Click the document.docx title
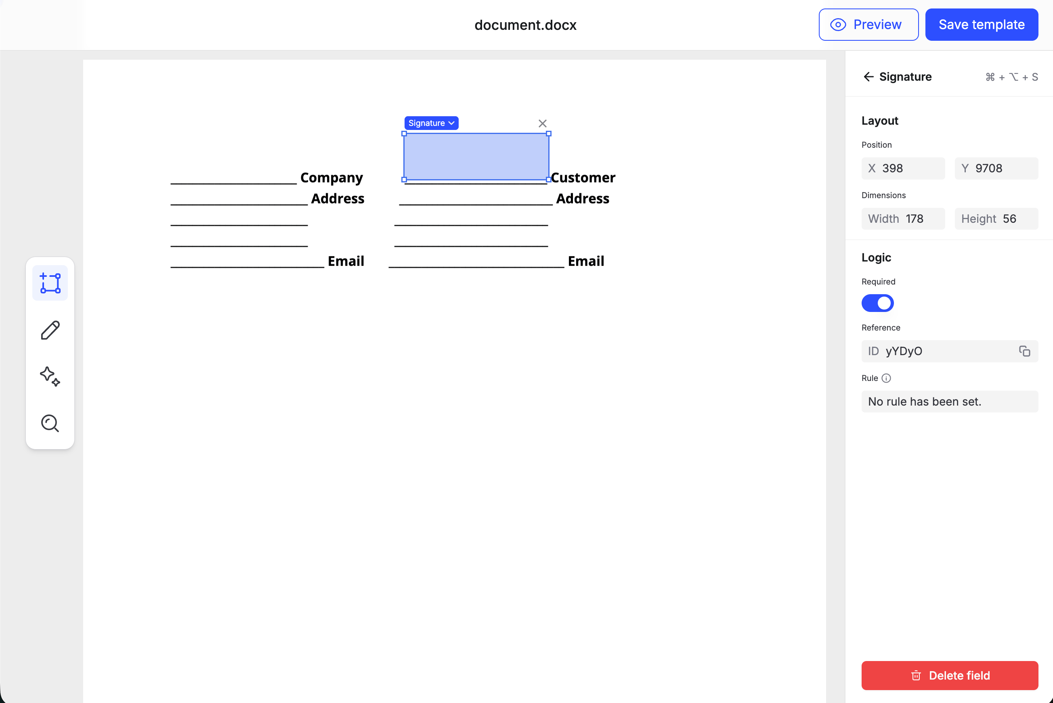 coord(526,25)
